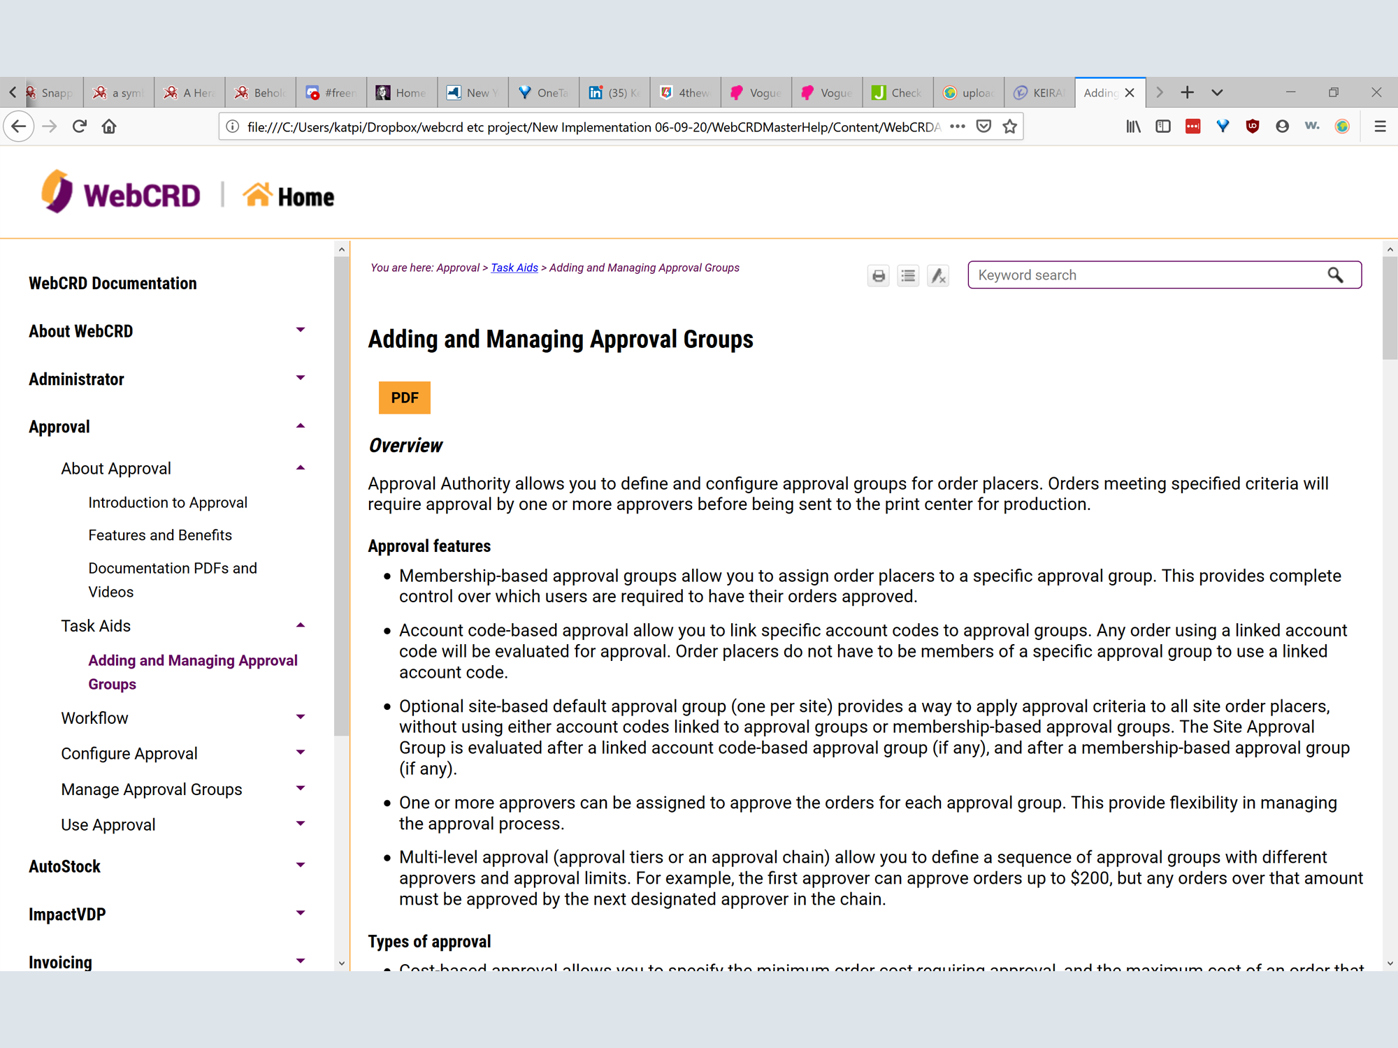Expand the Use Approval subsection
Viewport: 1398px width, 1048px height.
[301, 824]
